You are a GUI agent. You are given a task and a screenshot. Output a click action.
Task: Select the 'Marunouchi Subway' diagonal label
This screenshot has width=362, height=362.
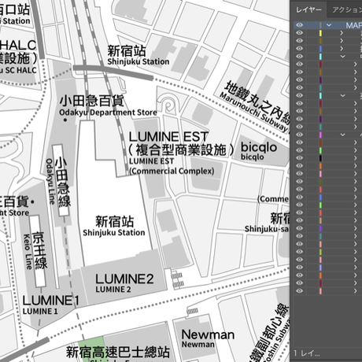tap(253, 113)
